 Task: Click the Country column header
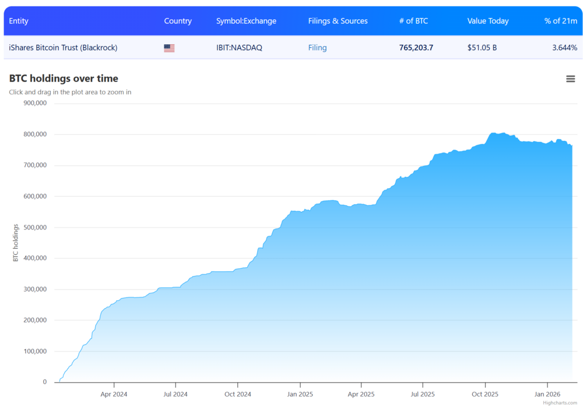[x=178, y=21]
